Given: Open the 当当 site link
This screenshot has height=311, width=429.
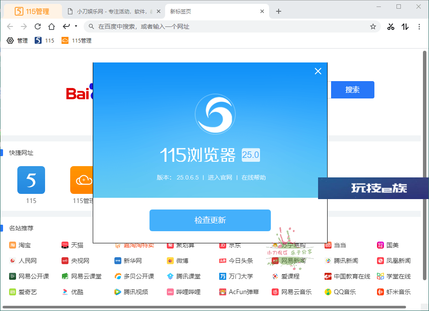Looking at the screenshot, I should coord(335,245).
